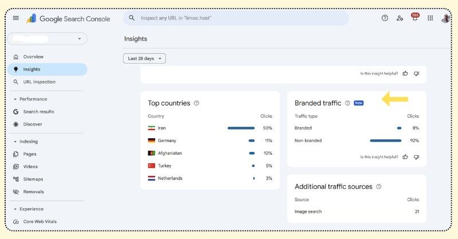Click the Search results Google G icon
Viewport: 458px width, 239px height.
16,112
